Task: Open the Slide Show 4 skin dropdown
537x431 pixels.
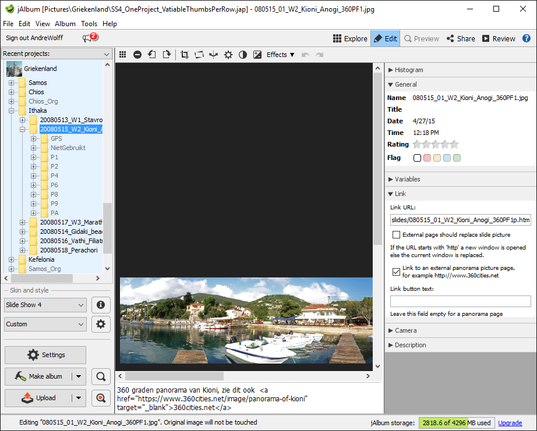Action: click(x=45, y=305)
